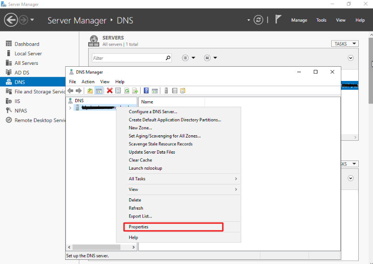Open the View menu in DNS Manager

pyautogui.click(x=105, y=82)
